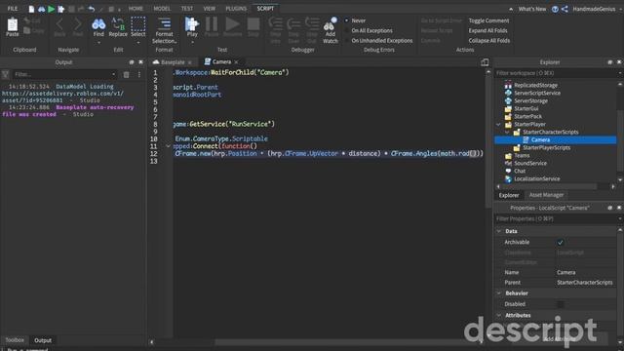Image resolution: width=624 pixels, height=351 pixels.
Task: Collapse the ribbon with the up arrow
Action: 511,9
